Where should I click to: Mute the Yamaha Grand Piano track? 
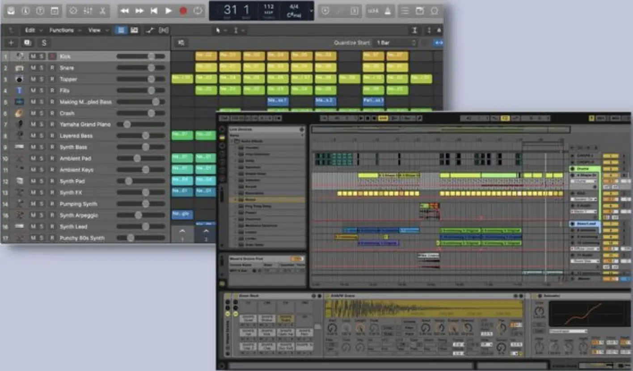pyautogui.click(x=33, y=124)
